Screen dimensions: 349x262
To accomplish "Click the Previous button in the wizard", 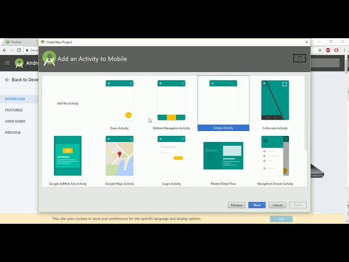I will click(236, 205).
